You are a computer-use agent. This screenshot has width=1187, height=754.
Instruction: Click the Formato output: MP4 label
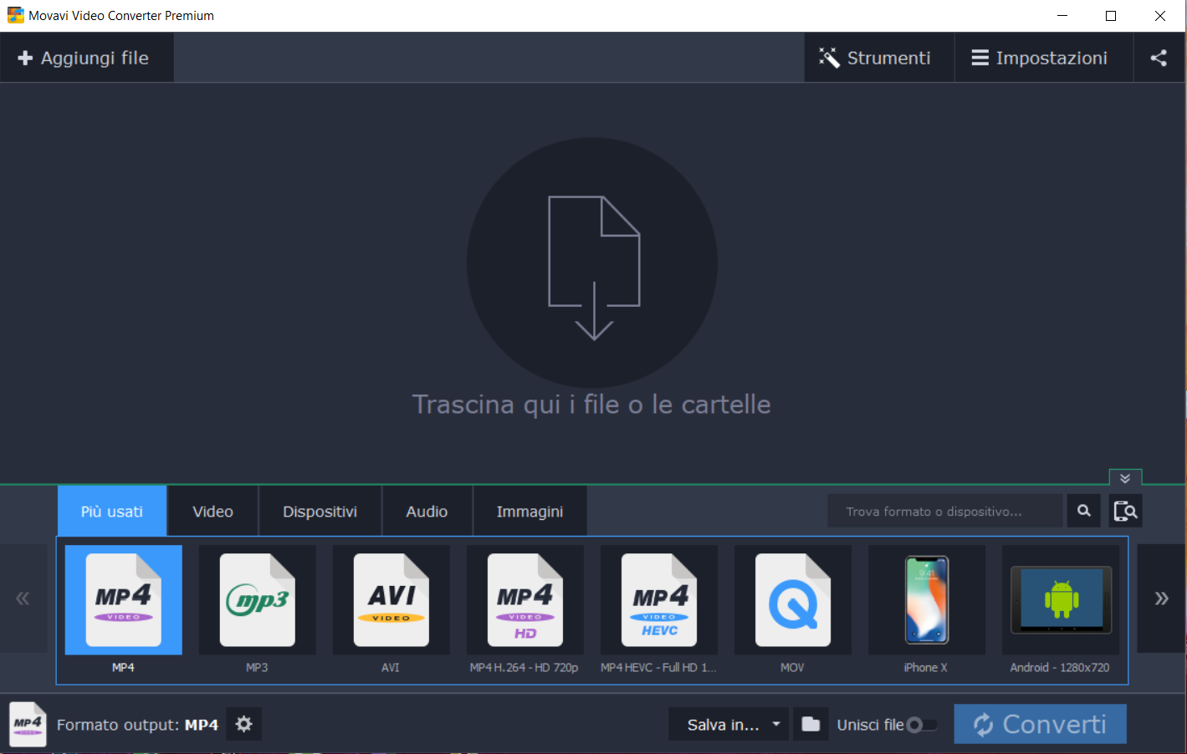click(137, 725)
